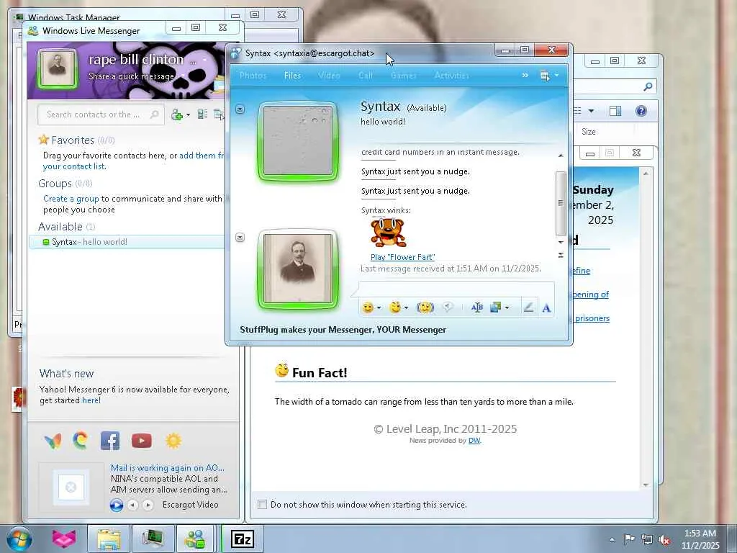Show more chat toolbar options via double chevron
The image size is (737, 553).
tap(525, 76)
